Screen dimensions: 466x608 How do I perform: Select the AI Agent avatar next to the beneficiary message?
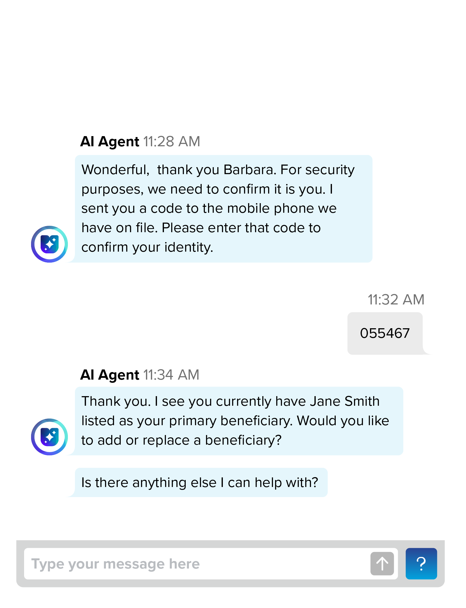(x=49, y=437)
